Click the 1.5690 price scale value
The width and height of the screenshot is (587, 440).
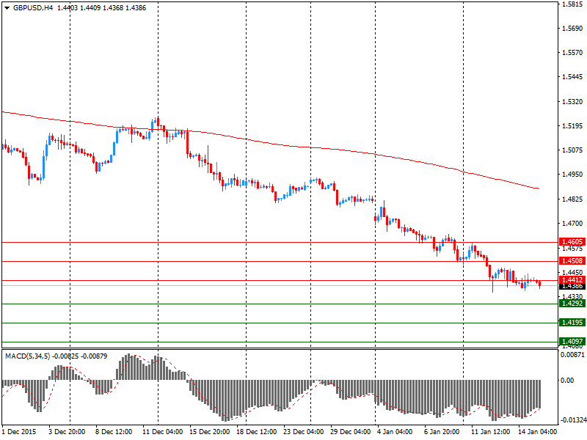coord(572,29)
